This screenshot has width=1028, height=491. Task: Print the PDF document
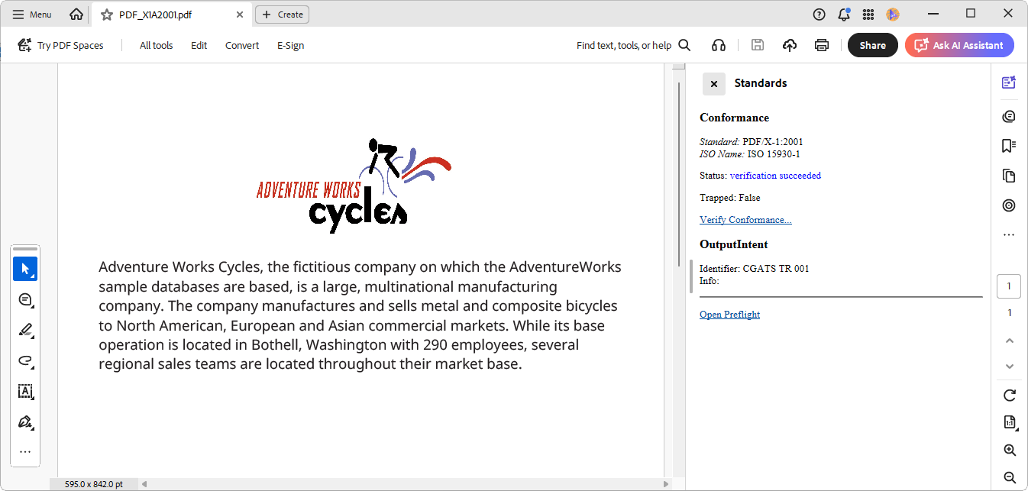[821, 45]
